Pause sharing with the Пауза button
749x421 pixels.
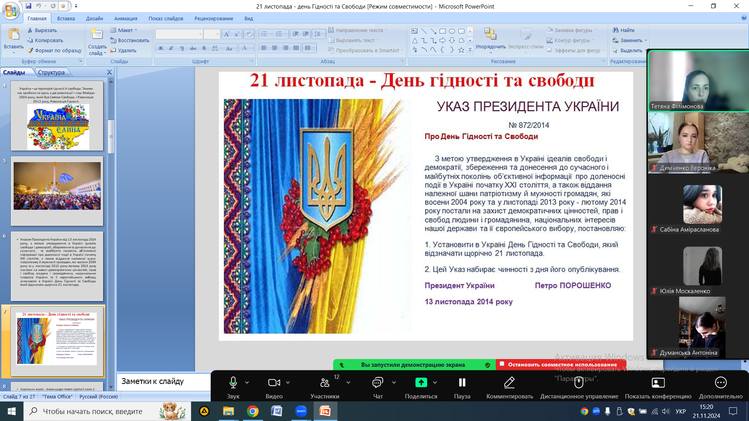[x=462, y=382]
